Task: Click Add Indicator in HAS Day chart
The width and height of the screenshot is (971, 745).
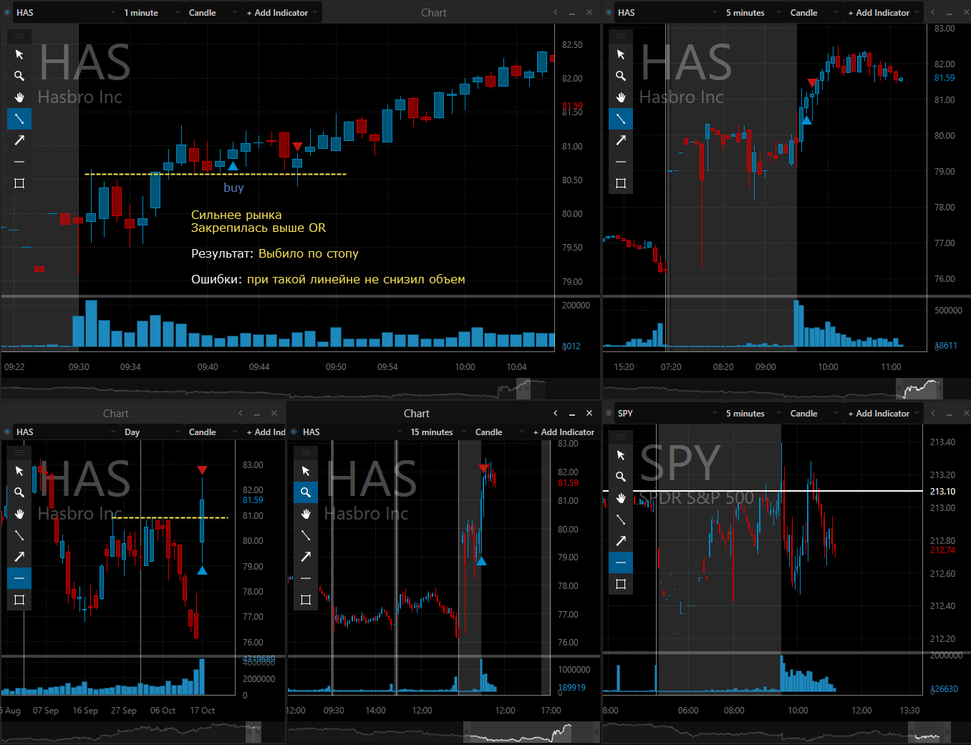Action: pyautogui.click(x=266, y=432)
